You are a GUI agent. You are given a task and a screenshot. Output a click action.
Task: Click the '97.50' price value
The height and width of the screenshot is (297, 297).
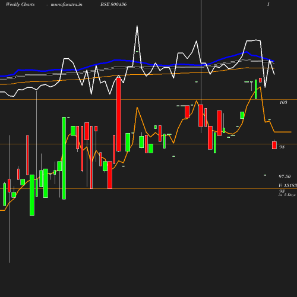[285, 176]
